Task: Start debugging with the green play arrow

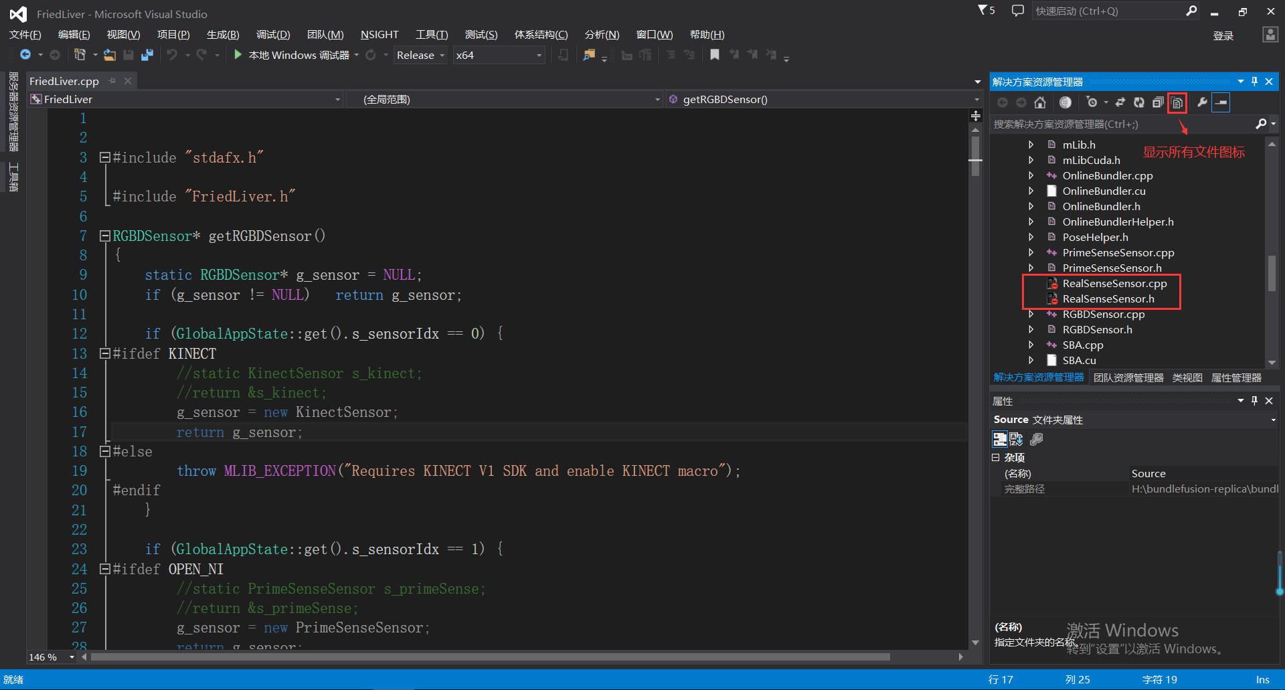Action: (x=238, y=55)
